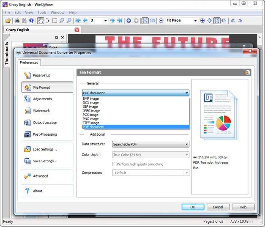Choose BMP image from format list
Screen dimensions: 265x227
click(x=136, y=98)
